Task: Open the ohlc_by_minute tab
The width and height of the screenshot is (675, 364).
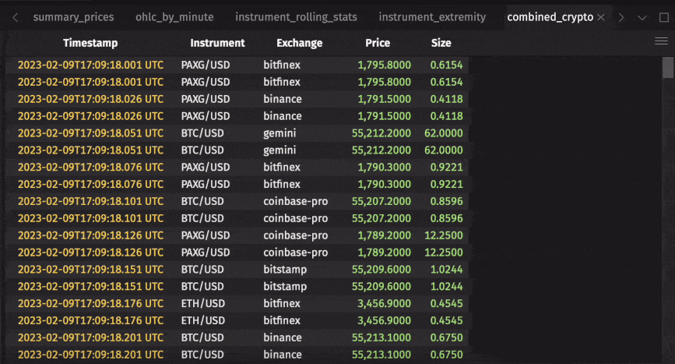Action: [174, 17]
